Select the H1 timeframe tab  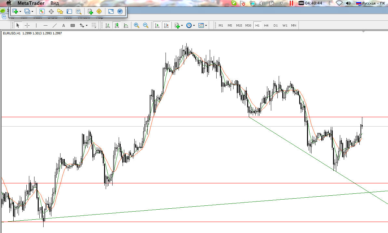pos(257,25)
